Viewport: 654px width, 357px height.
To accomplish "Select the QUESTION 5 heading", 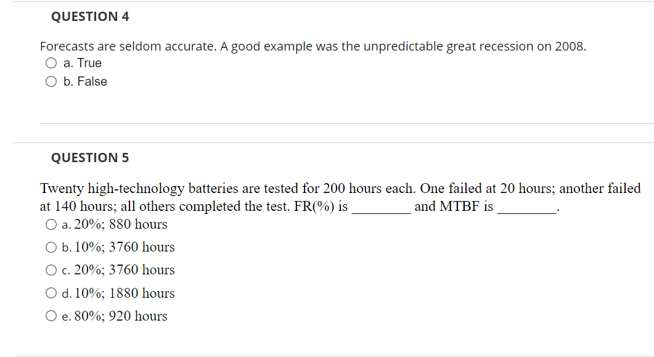I will click(x=90, y=157).
